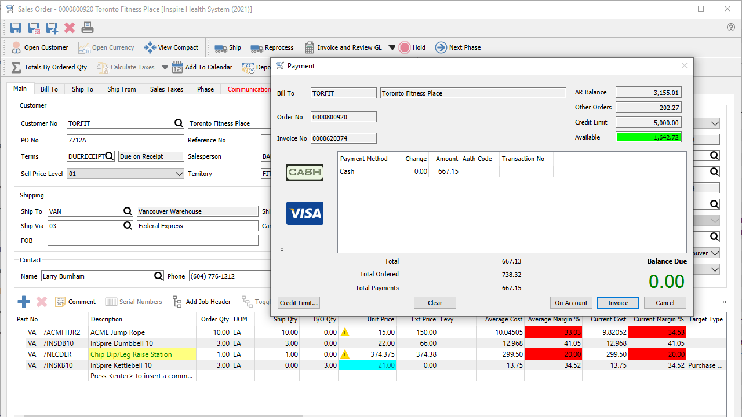
Task: Add a new line with blue plus icon
Action: tap(24, 302)
